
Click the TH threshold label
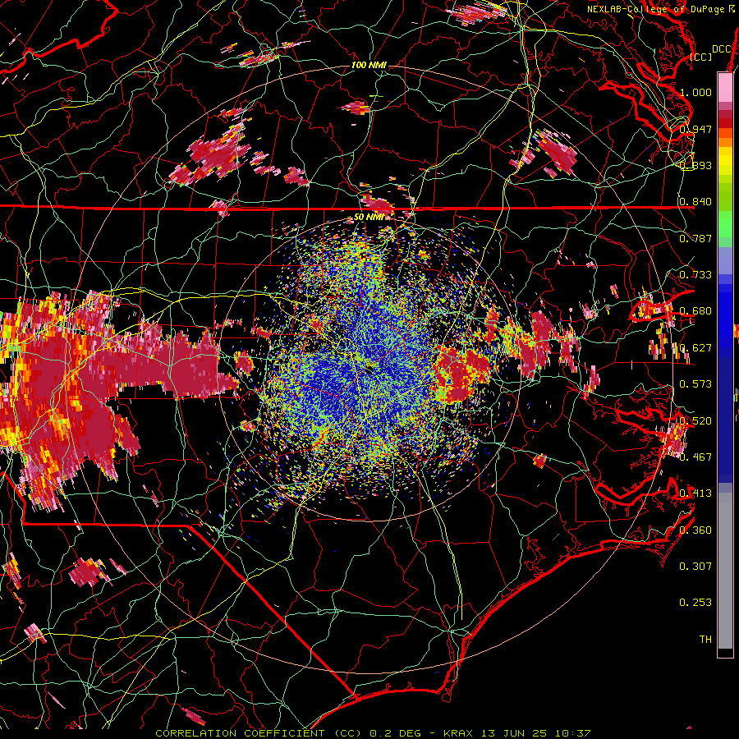click(705, 640)
